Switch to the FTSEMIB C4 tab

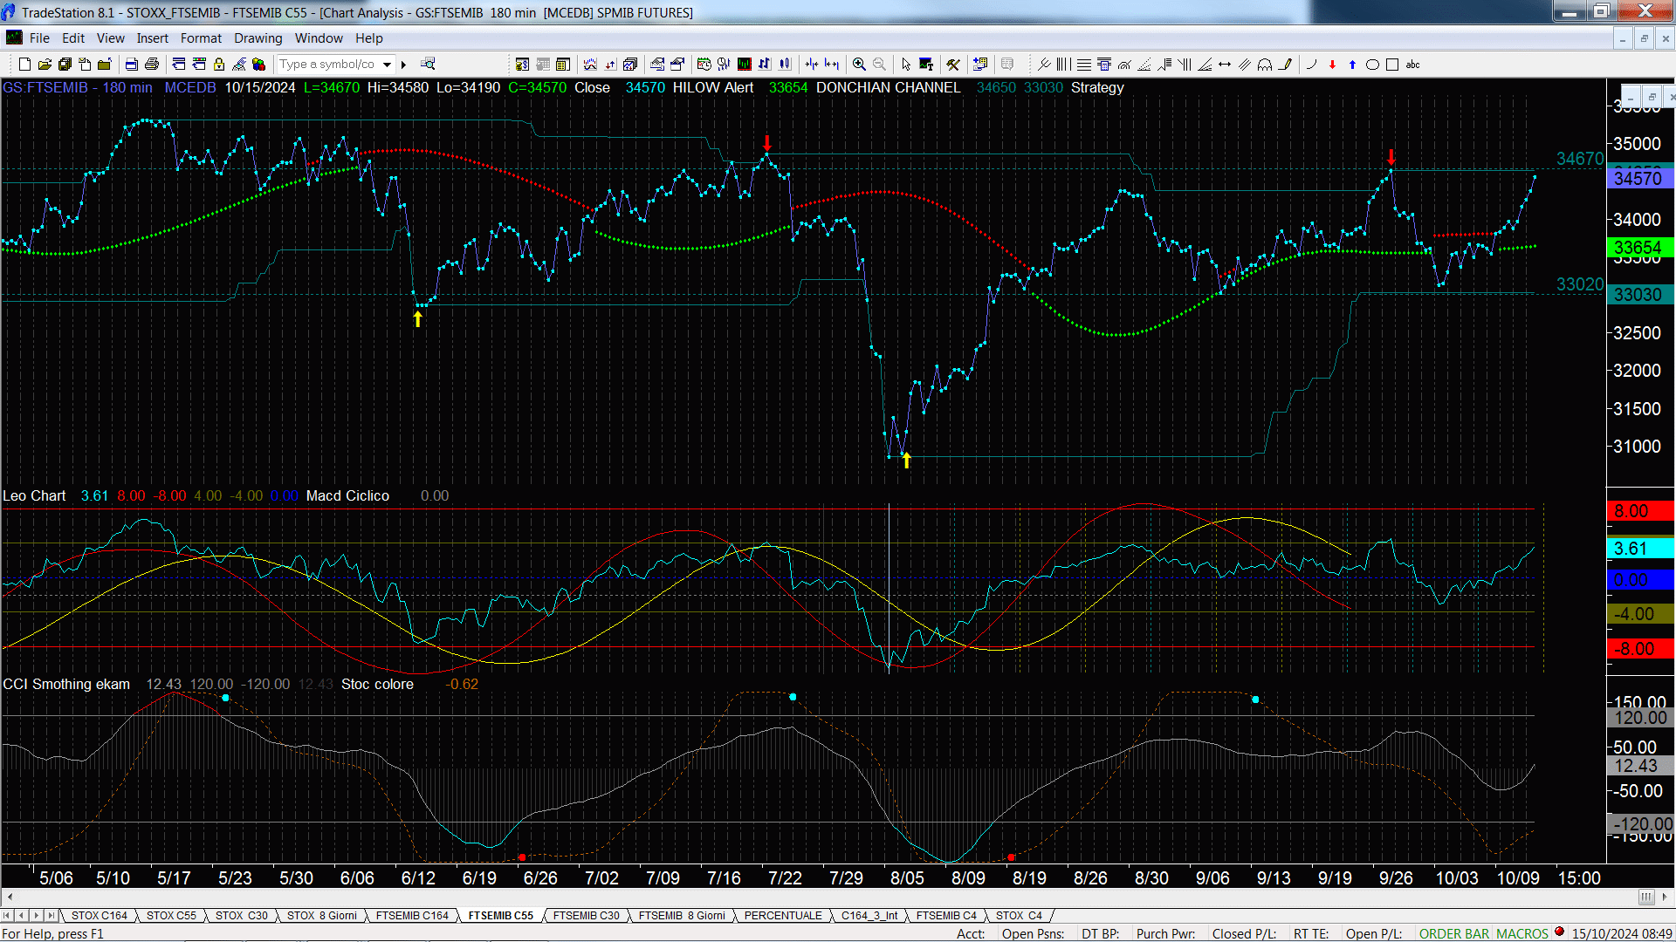coord(946,915)
